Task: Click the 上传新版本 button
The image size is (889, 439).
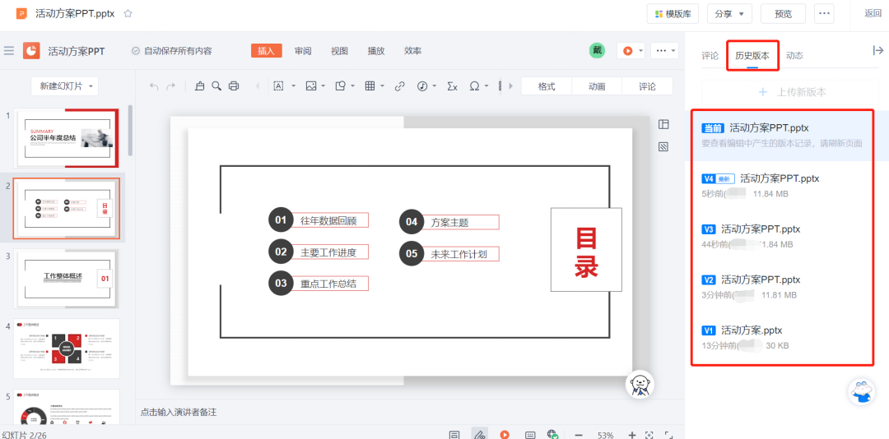Action: click(790, 92)
